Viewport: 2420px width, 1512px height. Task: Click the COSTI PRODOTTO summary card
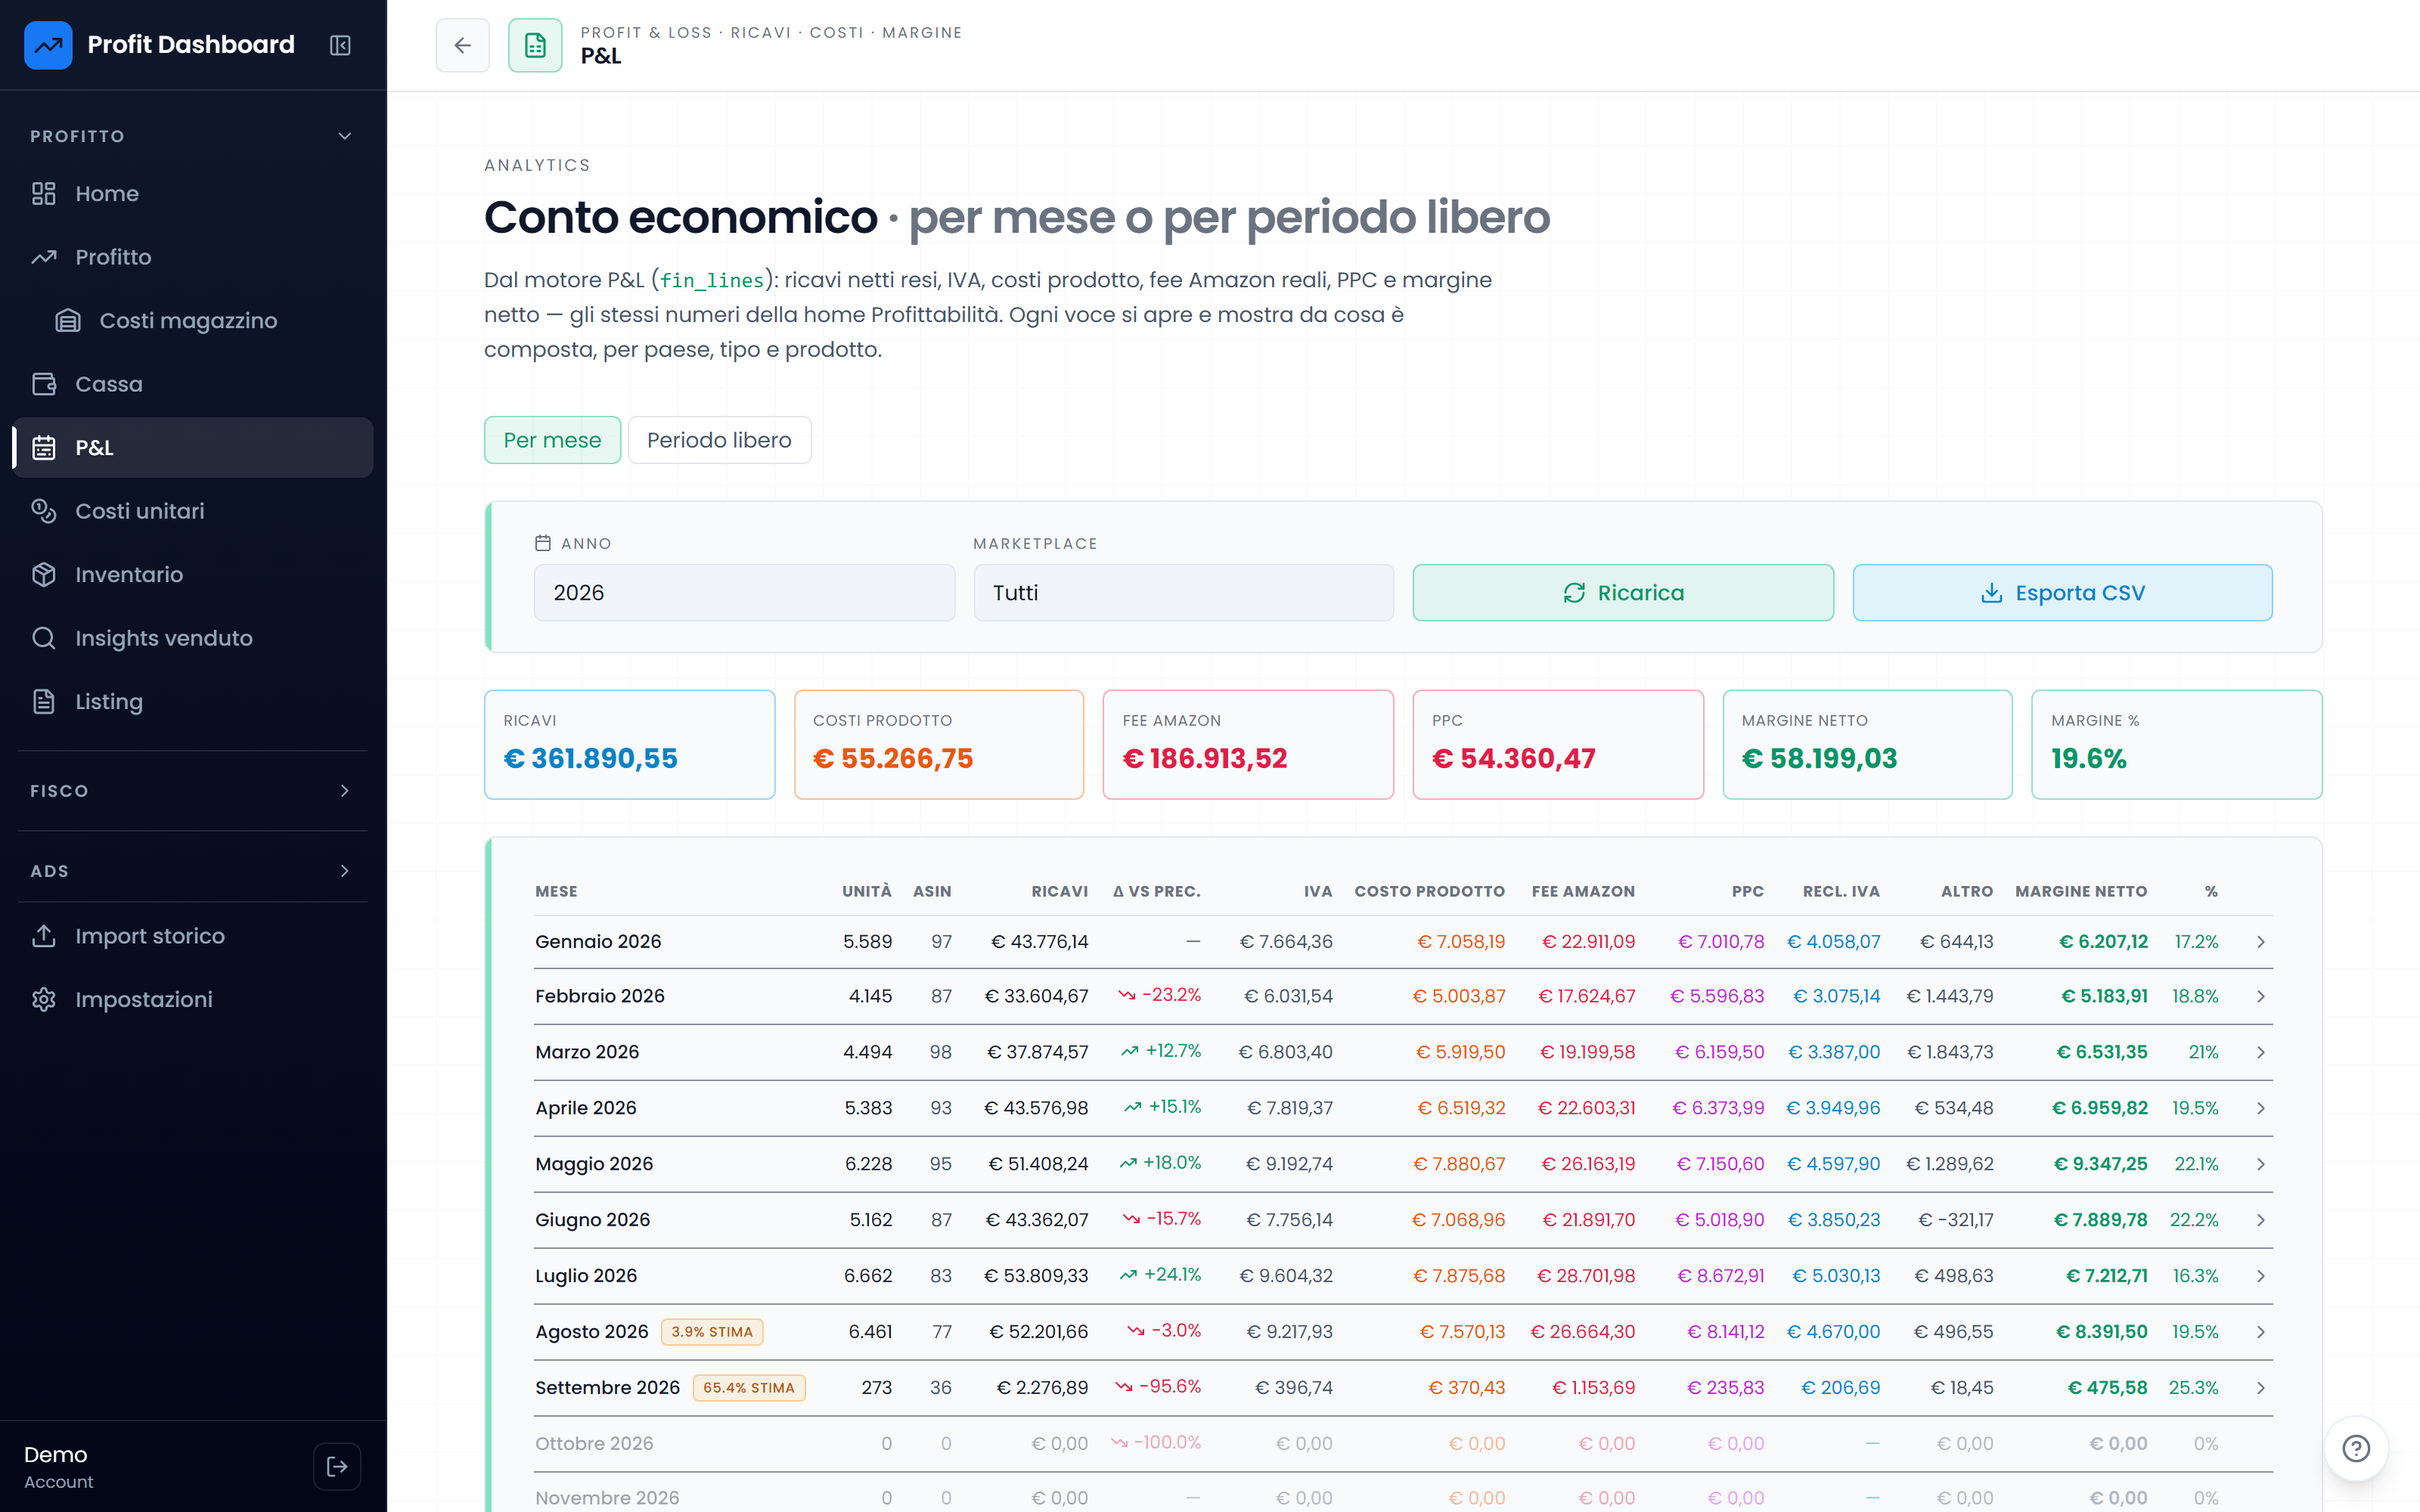pos(939,744)
